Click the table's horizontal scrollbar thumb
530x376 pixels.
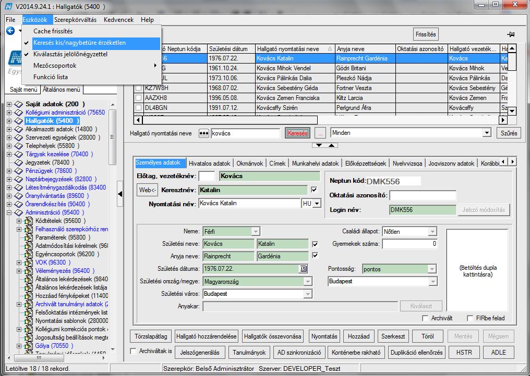(230, 120)
